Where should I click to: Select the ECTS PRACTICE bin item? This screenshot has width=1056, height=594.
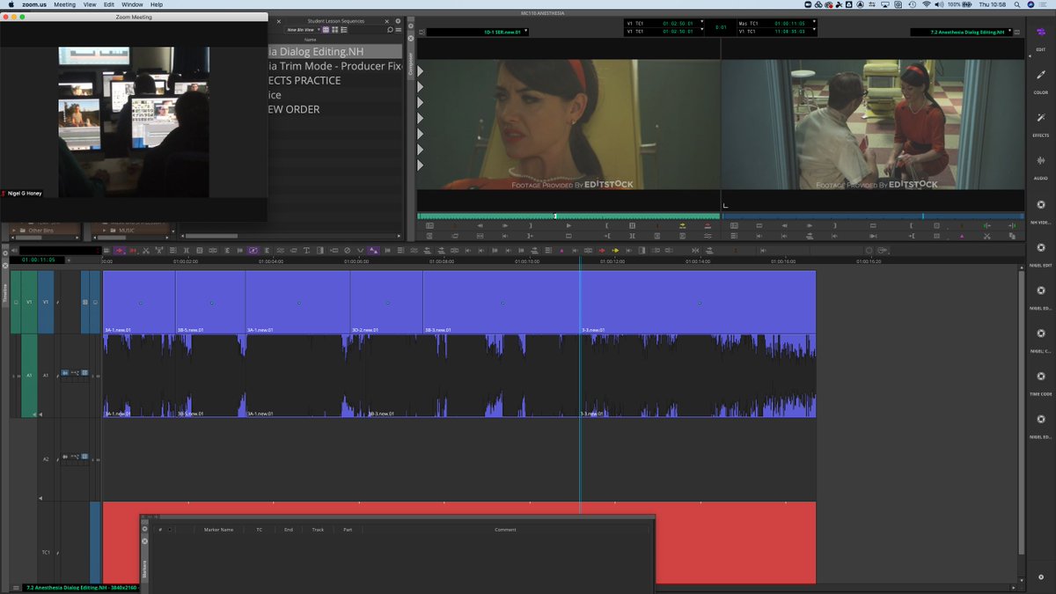click(x=304, y=80)
